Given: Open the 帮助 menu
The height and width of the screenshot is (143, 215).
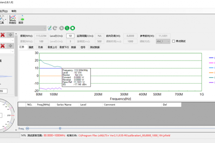Looking at the screenshot, I should pos(14,11).
